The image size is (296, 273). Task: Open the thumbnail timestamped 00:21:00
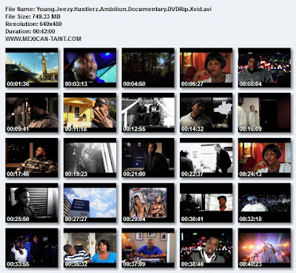tap(148, 158)
